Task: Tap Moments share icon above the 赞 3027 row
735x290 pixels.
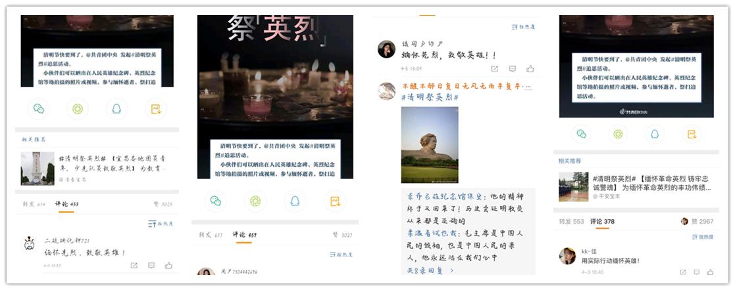Action: coord(255,201)
